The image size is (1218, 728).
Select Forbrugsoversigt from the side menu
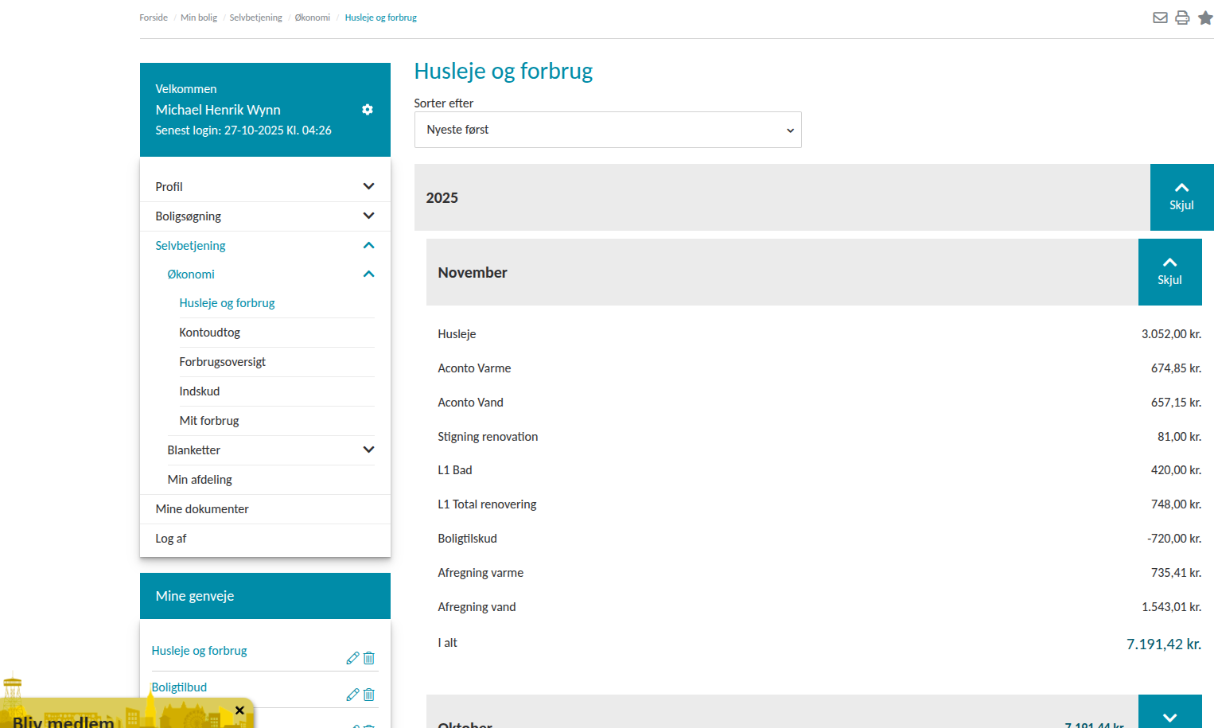pyautogui.click(x=223, y=362)
